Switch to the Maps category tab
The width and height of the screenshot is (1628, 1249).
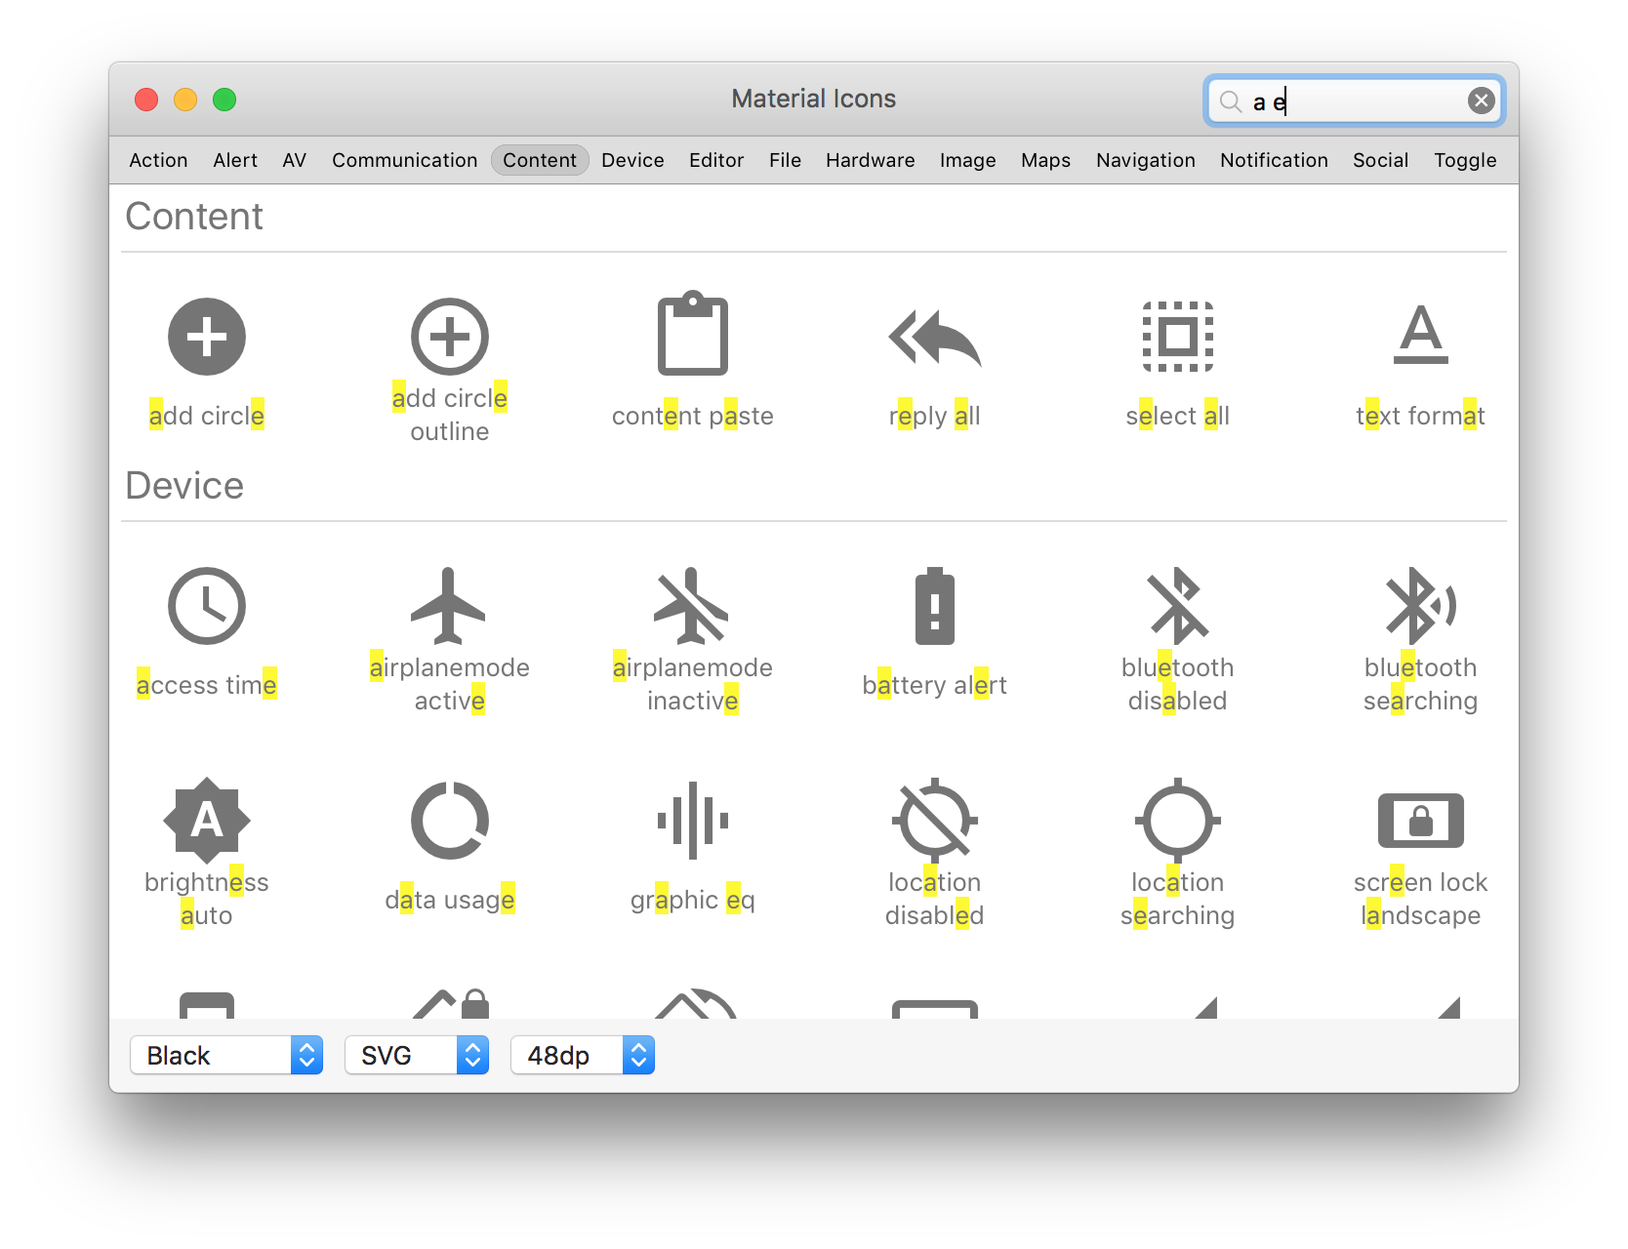pos(1046,160)
